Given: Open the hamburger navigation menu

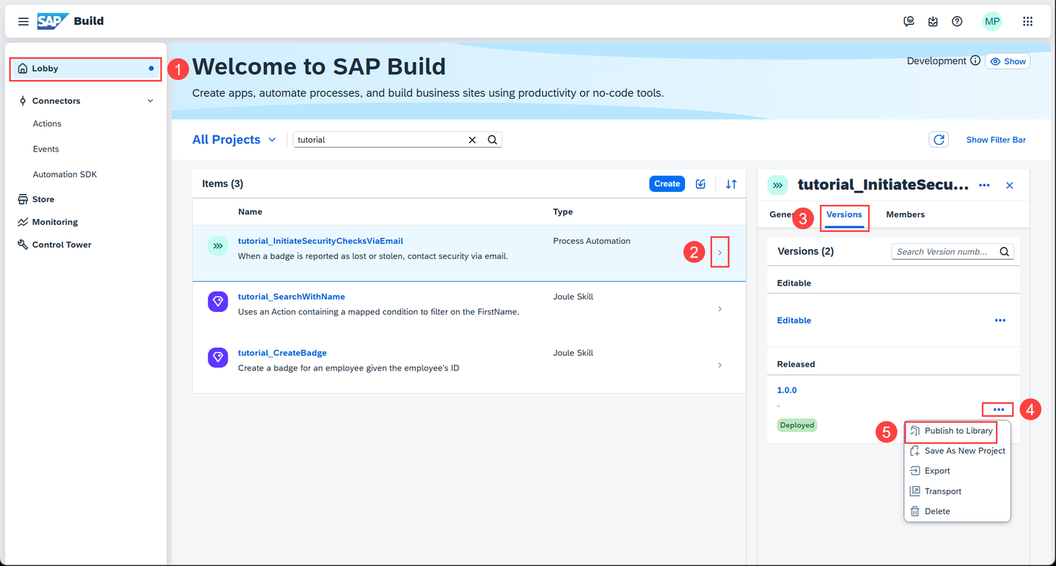Looking at the screenshot, I should (23, 21).
